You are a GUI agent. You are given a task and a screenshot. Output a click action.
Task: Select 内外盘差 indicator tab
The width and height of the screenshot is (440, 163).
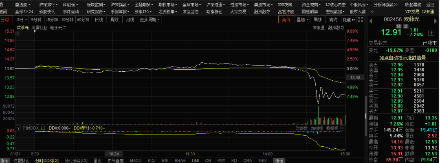[x=116, y=161]
